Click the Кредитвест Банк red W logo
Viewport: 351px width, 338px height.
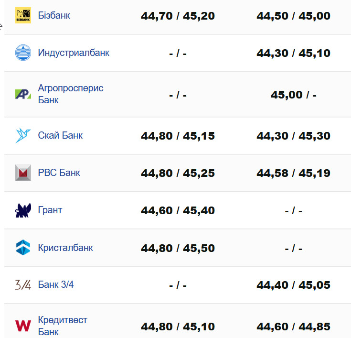(23, 326)
